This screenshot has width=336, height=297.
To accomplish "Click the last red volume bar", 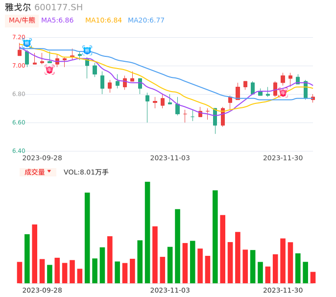I will pos(313,277).
